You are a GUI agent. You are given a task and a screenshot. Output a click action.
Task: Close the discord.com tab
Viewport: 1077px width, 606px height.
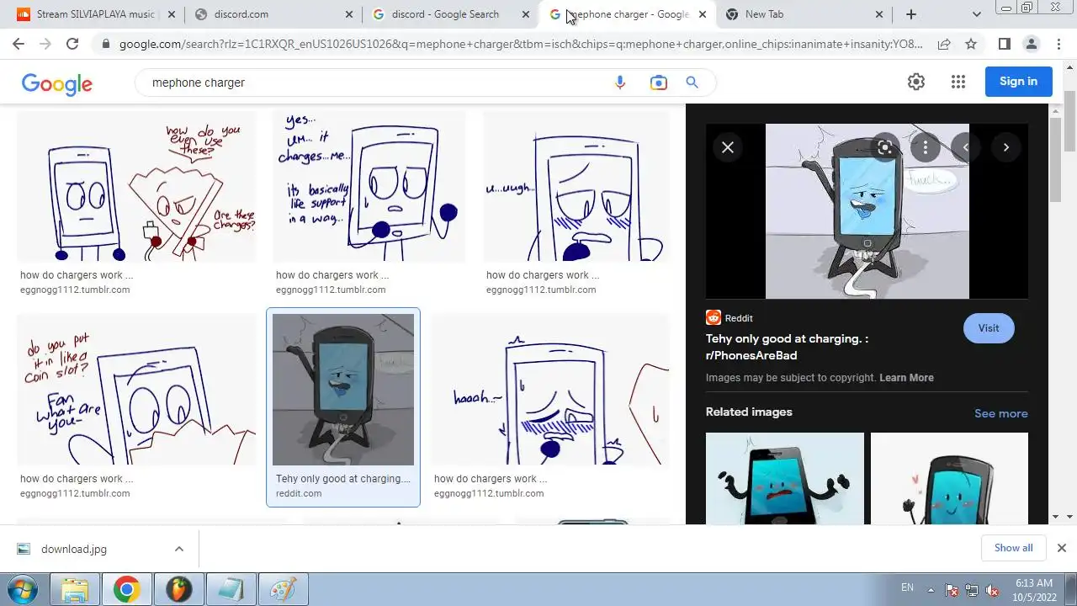(350, 14)
